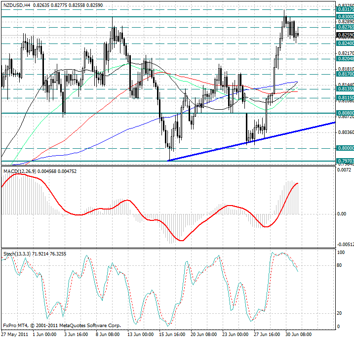Image resolution: width=354 pixels, height=338 pixels.
Task: Select the 0.8170 price level label
Action: pyautogui.click(x=345, y=74)
